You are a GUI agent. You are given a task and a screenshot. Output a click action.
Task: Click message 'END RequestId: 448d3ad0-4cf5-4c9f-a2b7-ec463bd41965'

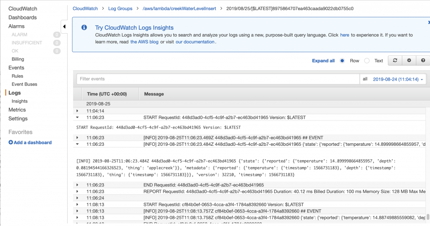pos(204,185)
